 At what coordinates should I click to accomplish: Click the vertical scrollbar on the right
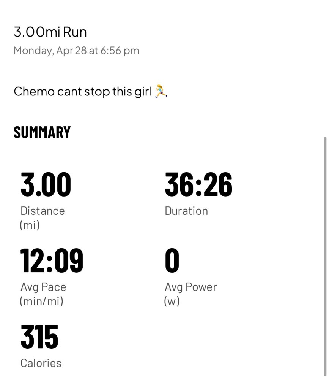click(325, 255)
